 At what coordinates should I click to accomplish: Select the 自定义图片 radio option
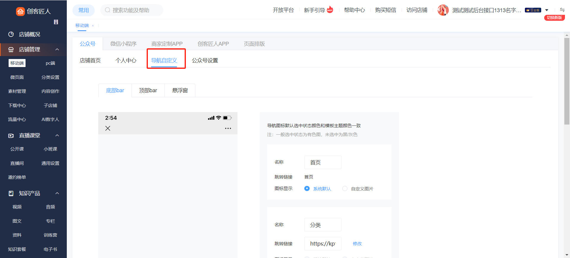click(345, 189)
